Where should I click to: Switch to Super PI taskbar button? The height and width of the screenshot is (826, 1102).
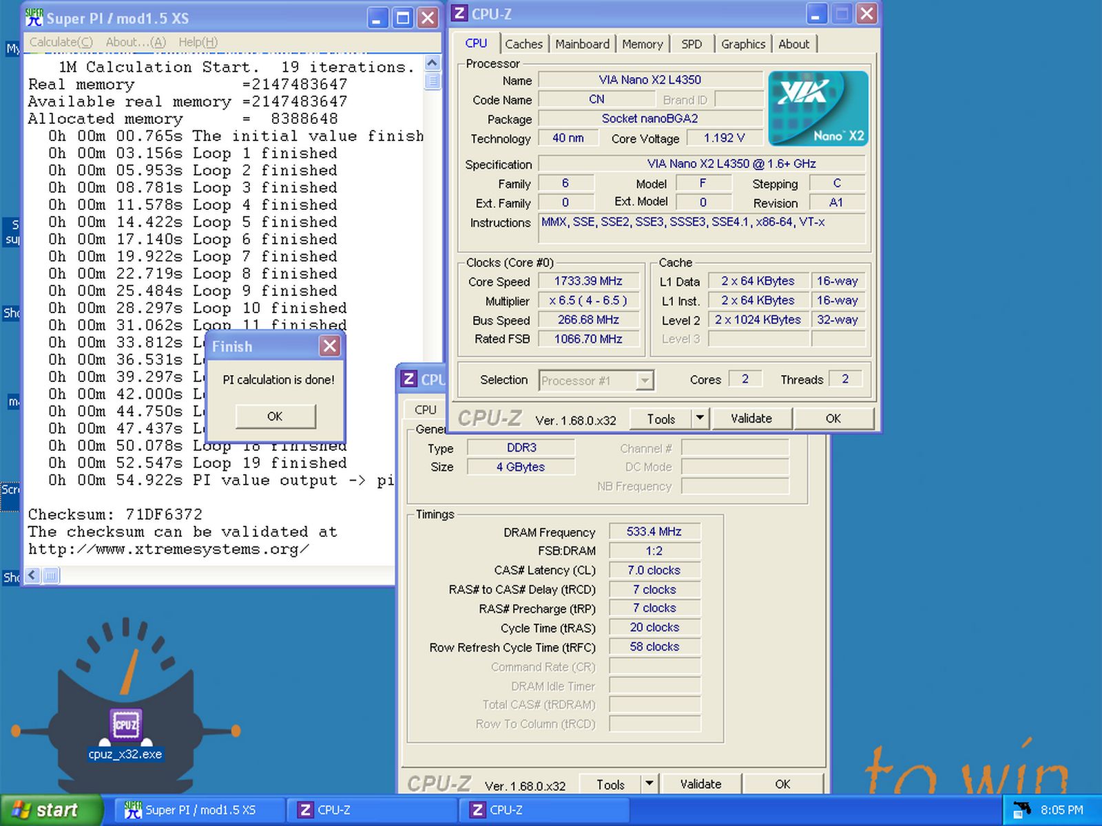coord(200,810)
